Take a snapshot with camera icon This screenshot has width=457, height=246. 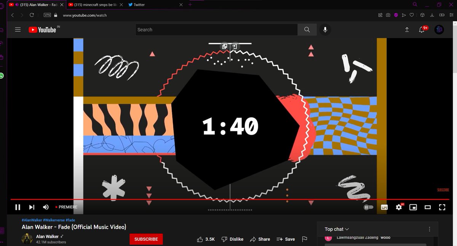point(388,15)
